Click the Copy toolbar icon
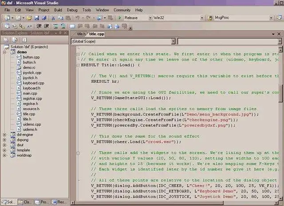The height and width of the screenshot is (206, 284). [x=61, y=18]
